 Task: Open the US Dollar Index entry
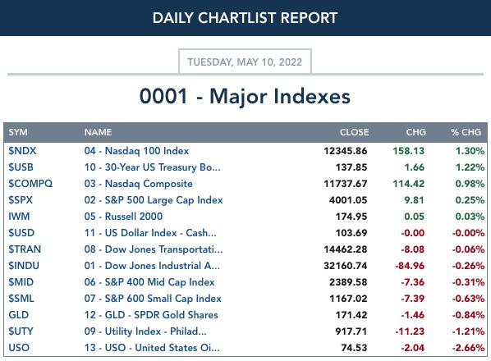[150, 233]
